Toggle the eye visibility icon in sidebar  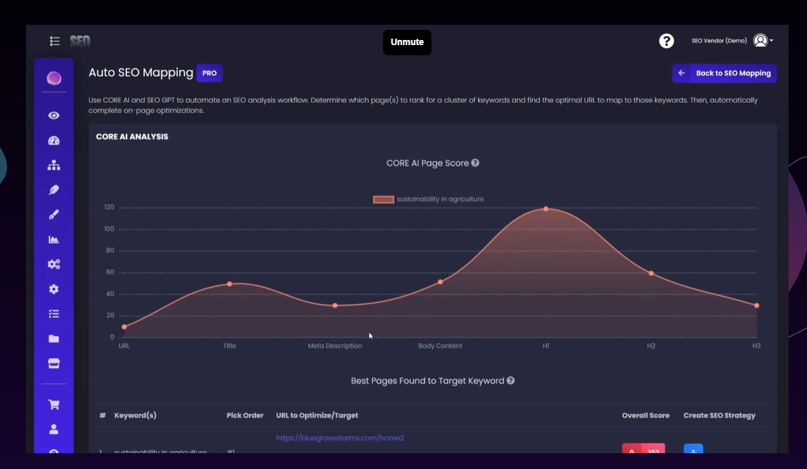(x=54, y=115)
